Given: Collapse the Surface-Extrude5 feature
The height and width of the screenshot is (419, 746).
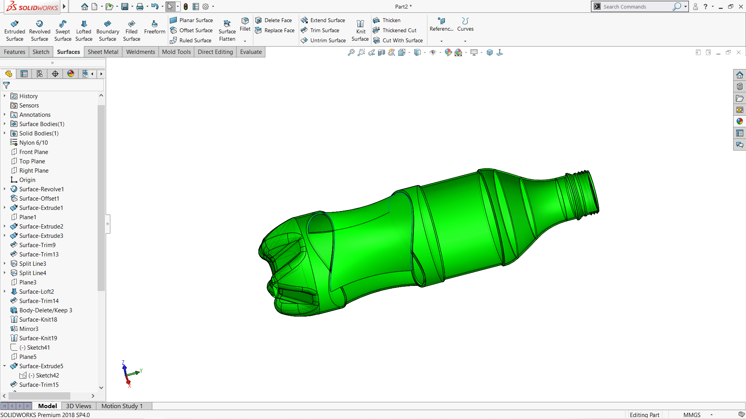Looking at the screenshot, I should pyautogui.click(x=5, y=366).
